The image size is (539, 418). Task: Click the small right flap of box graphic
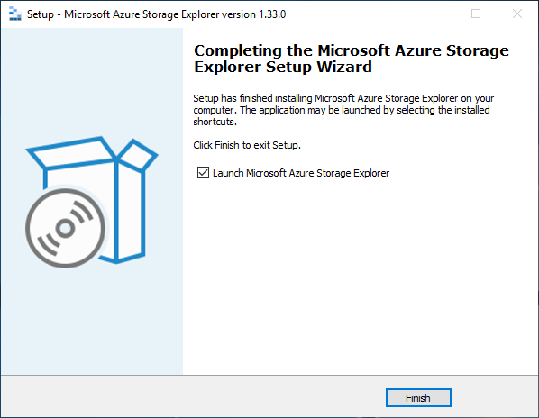[x=138, y=155]
